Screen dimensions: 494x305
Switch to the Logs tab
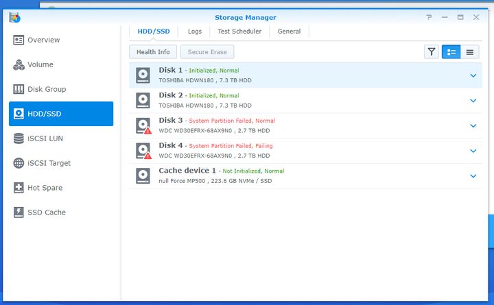pos(195,32)
